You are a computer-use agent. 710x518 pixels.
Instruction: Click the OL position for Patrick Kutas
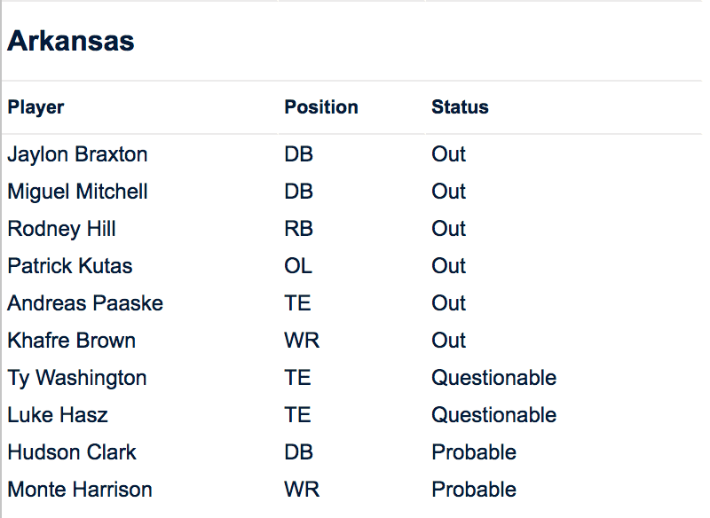tap(298, 266)
